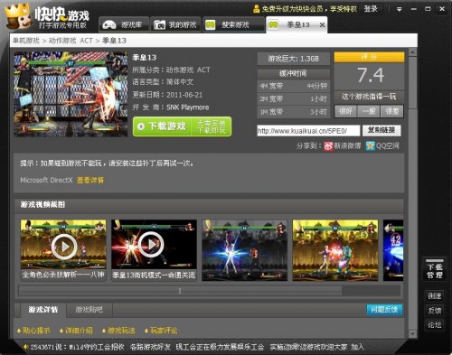Select the 游戏详情 tab
Image resolution: width=452 pixels, height=355 pixels.
[x=43, y=310]
